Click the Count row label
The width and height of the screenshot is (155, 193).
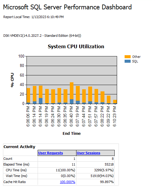[x=8, y=159]
